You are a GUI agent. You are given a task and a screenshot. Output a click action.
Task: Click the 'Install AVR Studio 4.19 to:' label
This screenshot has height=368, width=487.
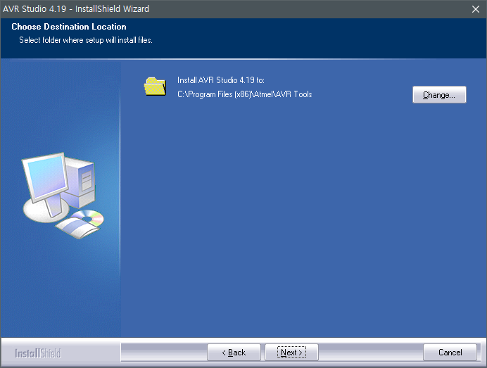coord(221,80)
